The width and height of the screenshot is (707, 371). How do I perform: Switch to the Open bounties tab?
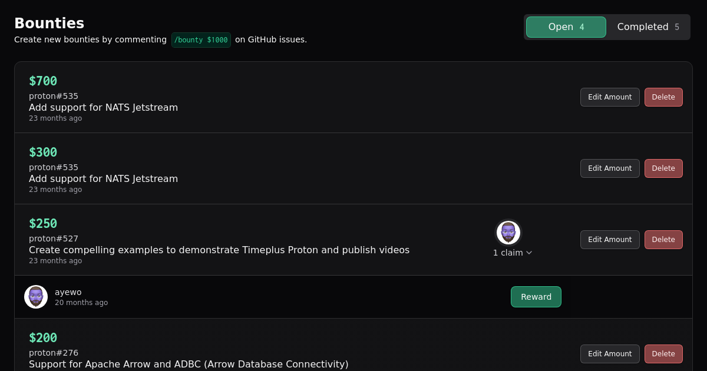pyautogui.click(x=566, y=27)
